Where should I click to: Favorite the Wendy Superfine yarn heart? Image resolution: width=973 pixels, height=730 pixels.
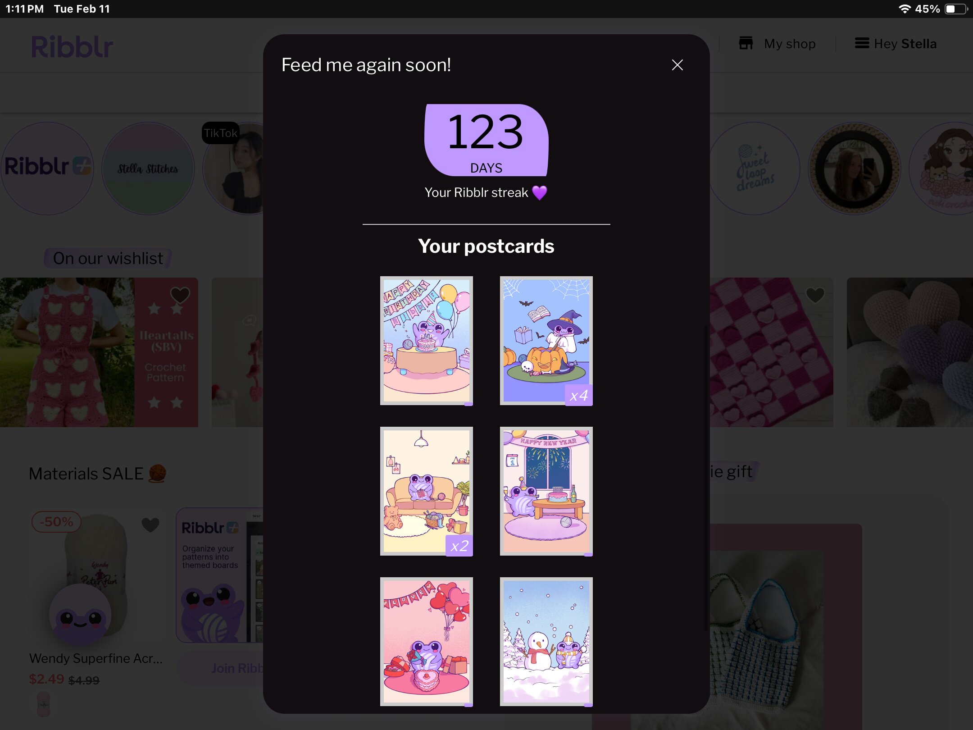150,525
